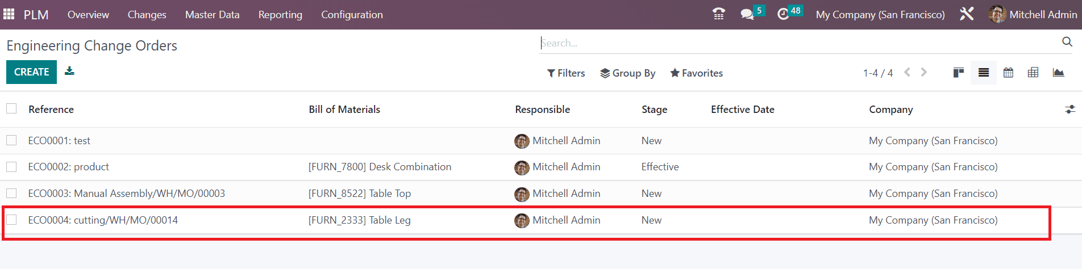This screenshot has width=1082, height=269.
Task: Switch to calendar view icon
Action: coord(1008,73)
